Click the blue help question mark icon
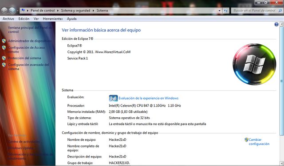 pos(276,24)
